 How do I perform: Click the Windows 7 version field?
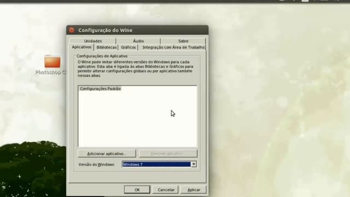tap(156, 164)
